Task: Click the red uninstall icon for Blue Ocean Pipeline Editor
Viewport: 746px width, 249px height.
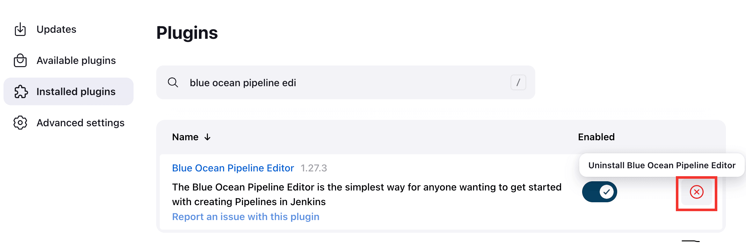Action: (x=696, y=191)
